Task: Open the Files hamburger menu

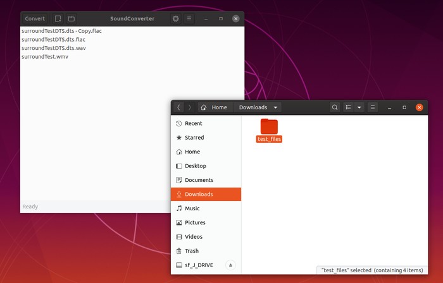Action: 373,107
